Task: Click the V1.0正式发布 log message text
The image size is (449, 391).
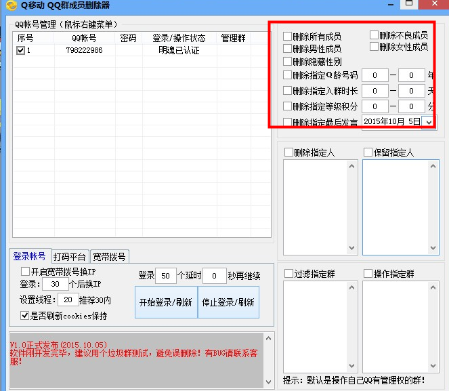Action: click(x=59, y=344)
